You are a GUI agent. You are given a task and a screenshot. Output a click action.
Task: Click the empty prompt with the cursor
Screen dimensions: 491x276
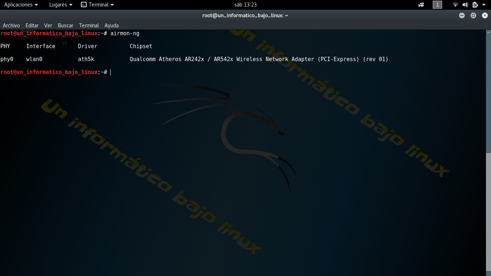[x=56, y=72]
